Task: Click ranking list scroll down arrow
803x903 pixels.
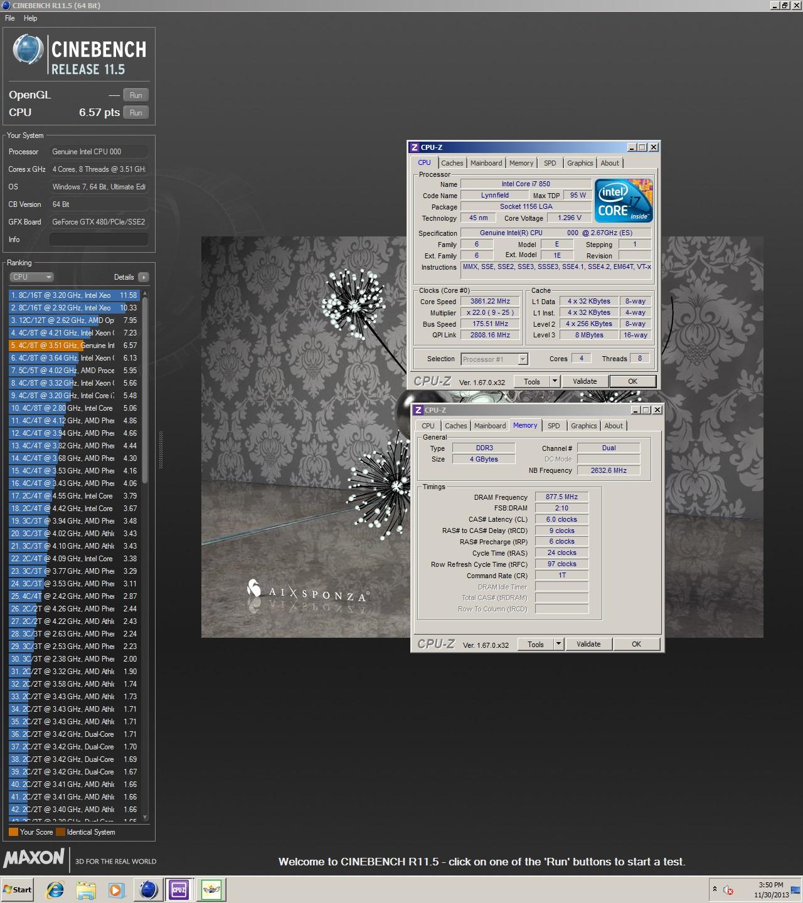Action: (x=146, y=817)
